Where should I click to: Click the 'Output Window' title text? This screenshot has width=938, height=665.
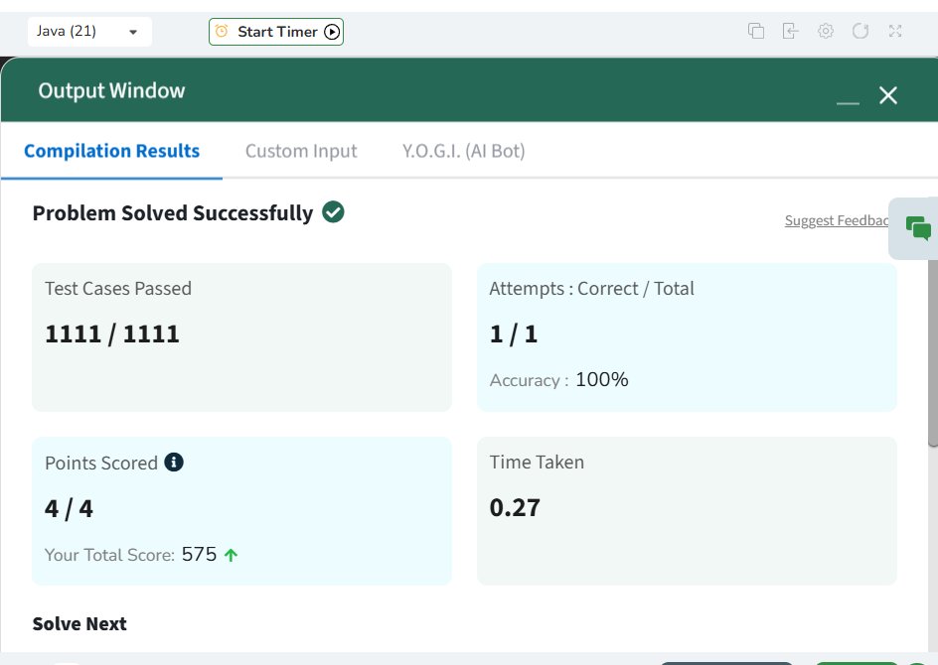pyautogui.click(x=112, y=91)
